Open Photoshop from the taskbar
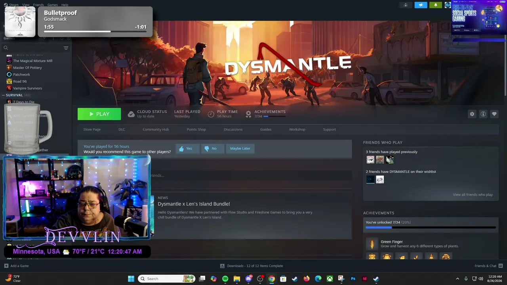Screen dimensions: 507x285 (353, 279)
